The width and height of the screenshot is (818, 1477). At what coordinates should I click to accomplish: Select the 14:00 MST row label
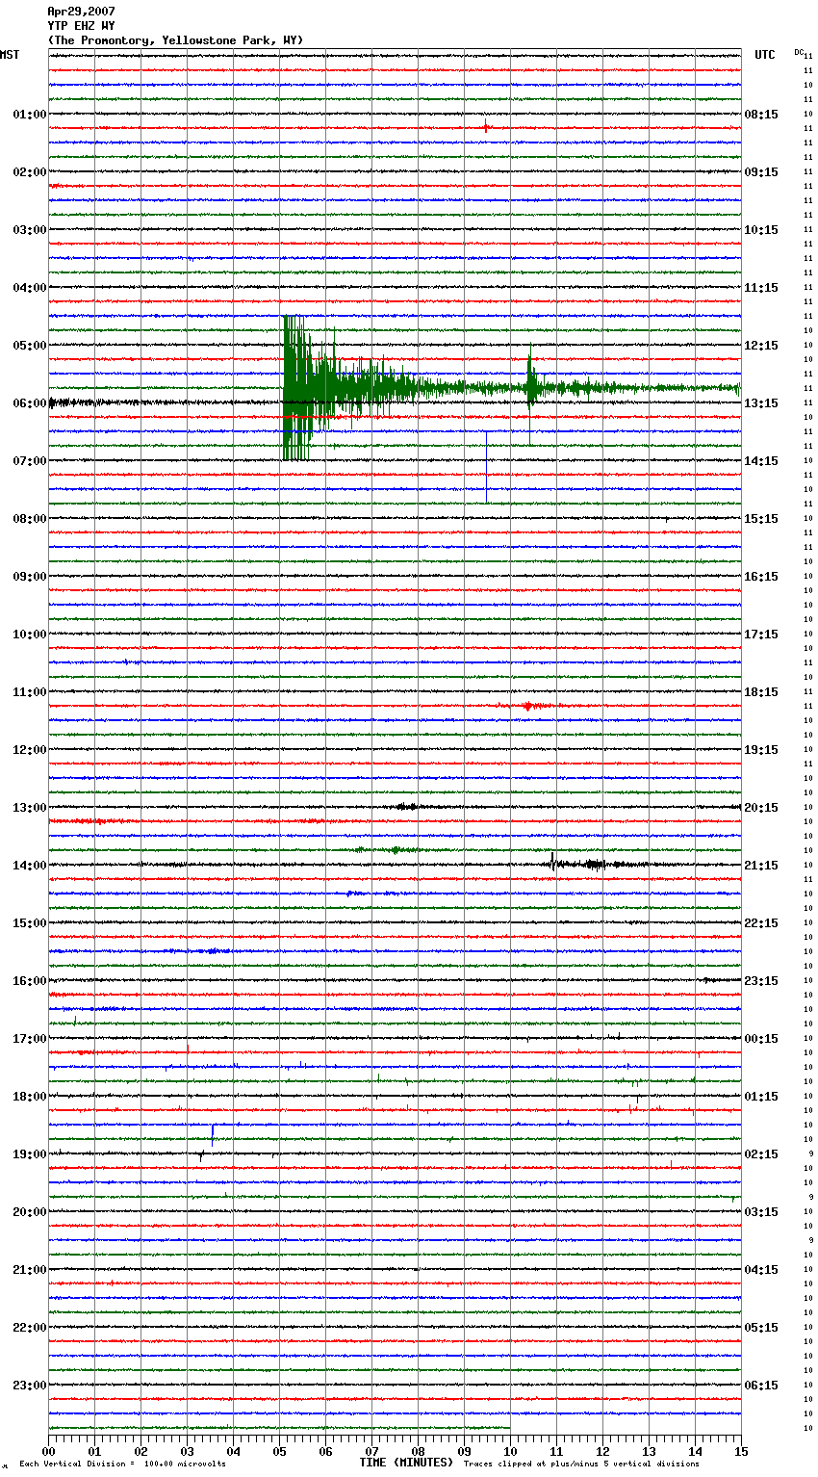(x=30, y=866)
